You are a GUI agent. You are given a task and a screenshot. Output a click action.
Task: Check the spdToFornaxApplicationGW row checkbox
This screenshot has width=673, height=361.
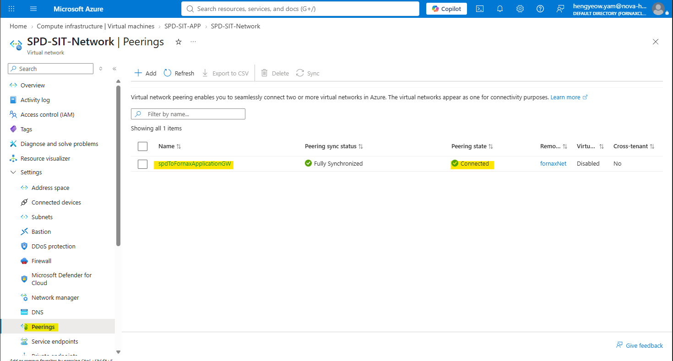click(x=142, y=164)
